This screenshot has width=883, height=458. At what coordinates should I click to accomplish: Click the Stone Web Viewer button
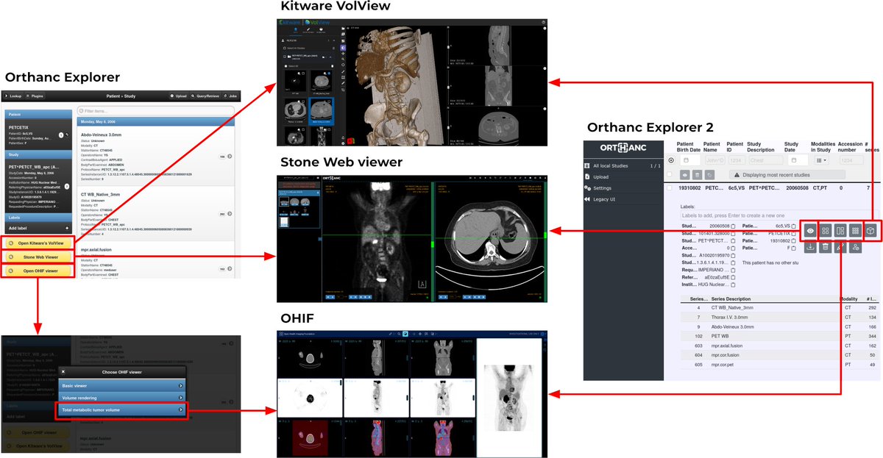pos(37,257)
